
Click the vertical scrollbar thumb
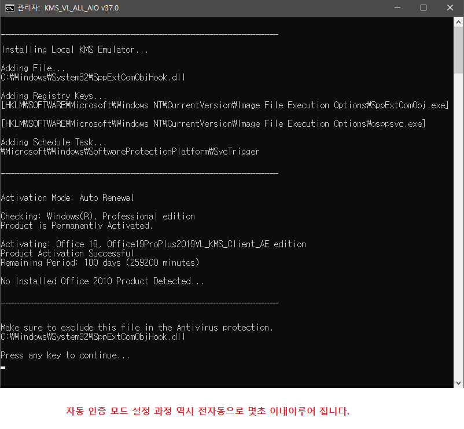(x=458, y=50)
